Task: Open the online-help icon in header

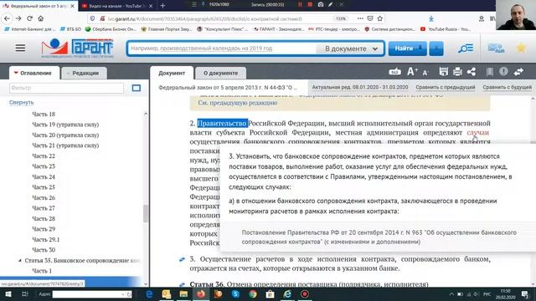Action: tap(496, 48)
